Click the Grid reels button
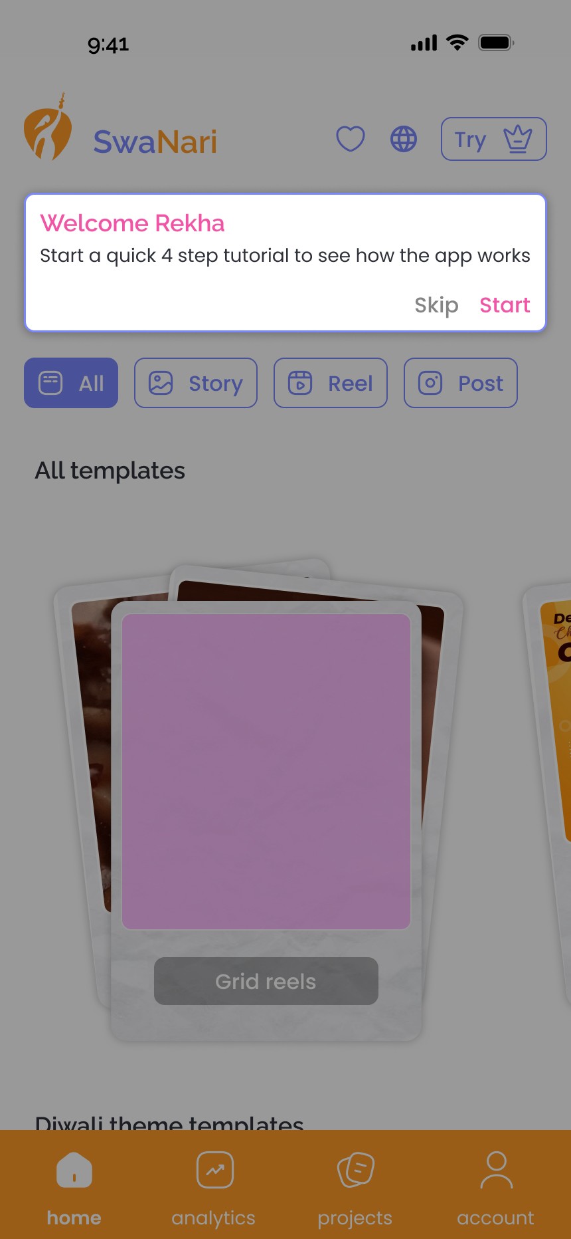The height and width of the screenshot is (1239, 571). [x=266, y=981]
